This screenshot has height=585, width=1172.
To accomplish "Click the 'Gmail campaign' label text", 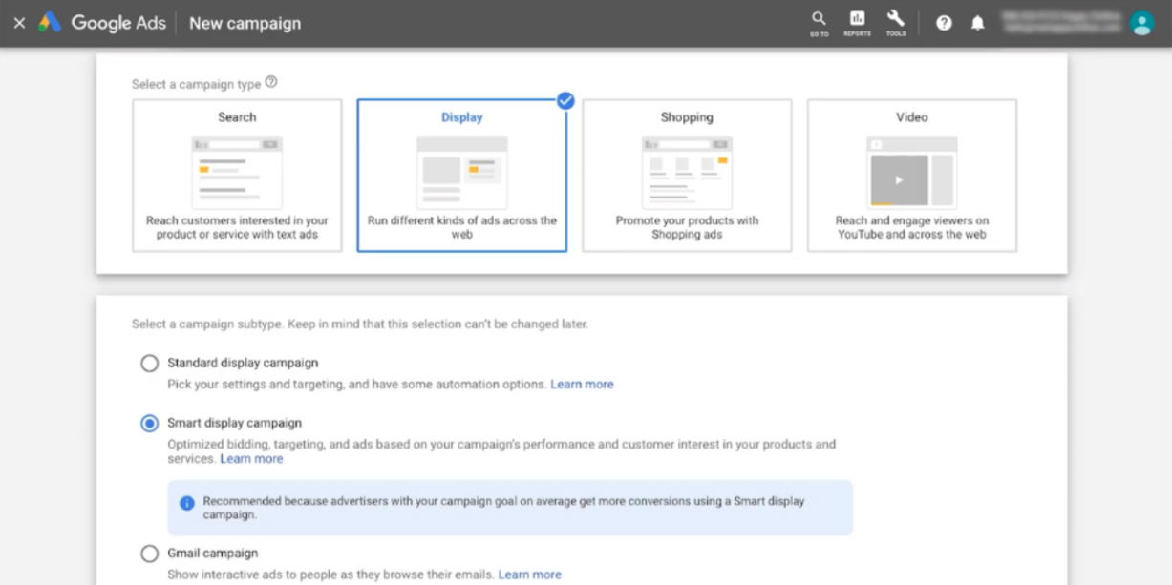I will pyautogui.click(x=212, y=553).
